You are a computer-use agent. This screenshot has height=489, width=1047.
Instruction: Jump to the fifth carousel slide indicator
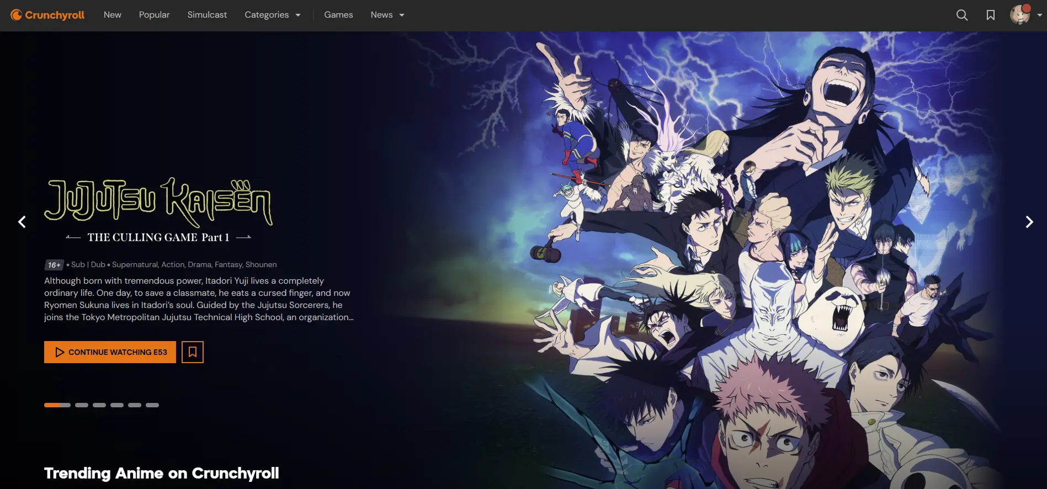(135, 405)
